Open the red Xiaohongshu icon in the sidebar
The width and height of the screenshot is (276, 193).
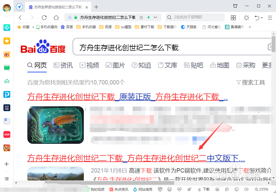[7, 134]
